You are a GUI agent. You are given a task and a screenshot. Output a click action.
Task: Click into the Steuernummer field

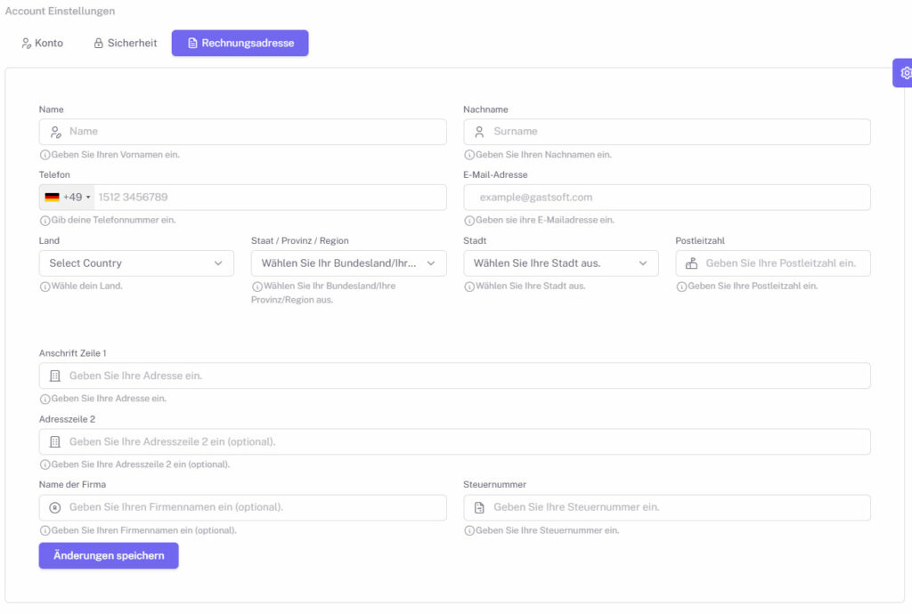tap(666, 507)
